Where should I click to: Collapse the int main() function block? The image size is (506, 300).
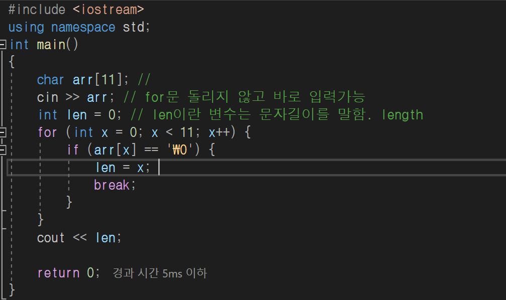click(3, 45)
